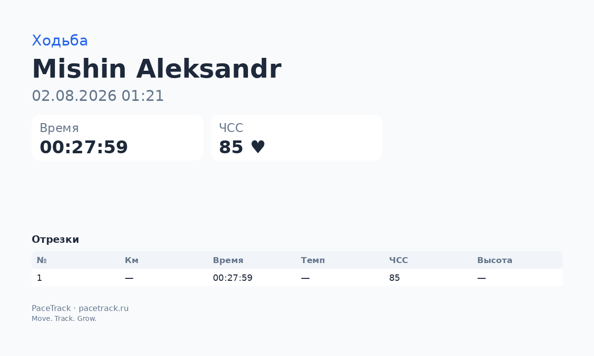Click the date 02.08.2026 01:21

(98, 96)
